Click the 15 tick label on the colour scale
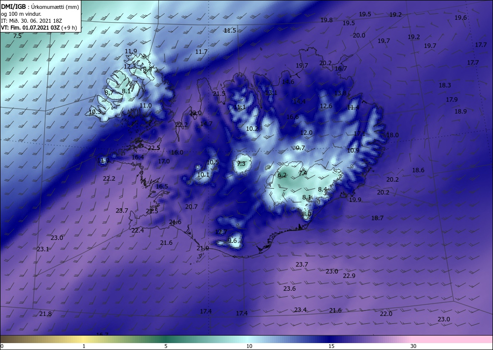Screen dimensions: 493x350 331,346
